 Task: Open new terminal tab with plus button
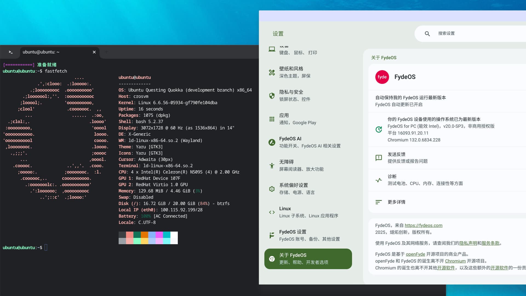click(x=106, y=52)
